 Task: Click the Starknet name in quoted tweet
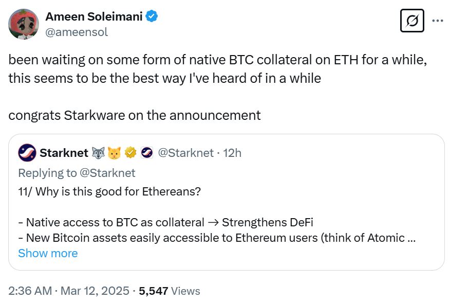(x=64, y=153)
